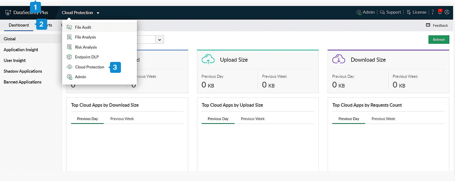The height and width of the screenshot is (181, 455).
Task: Click the green Refresh button
Action: point(439,40)
